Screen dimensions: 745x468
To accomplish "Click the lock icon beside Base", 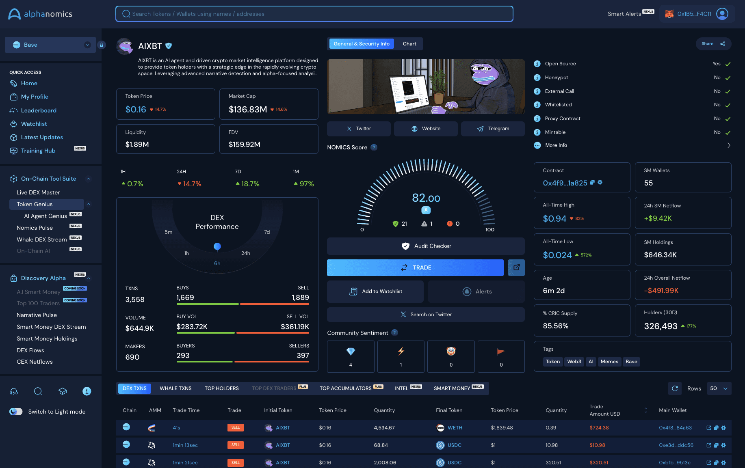I will click(x=102, y=45).
